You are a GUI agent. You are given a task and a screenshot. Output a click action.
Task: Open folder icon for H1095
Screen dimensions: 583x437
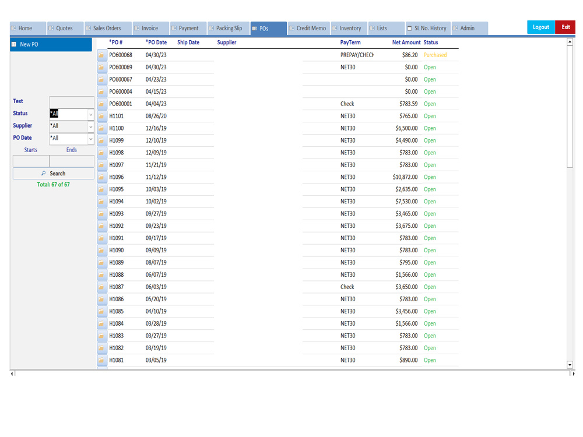pos(101,189)
